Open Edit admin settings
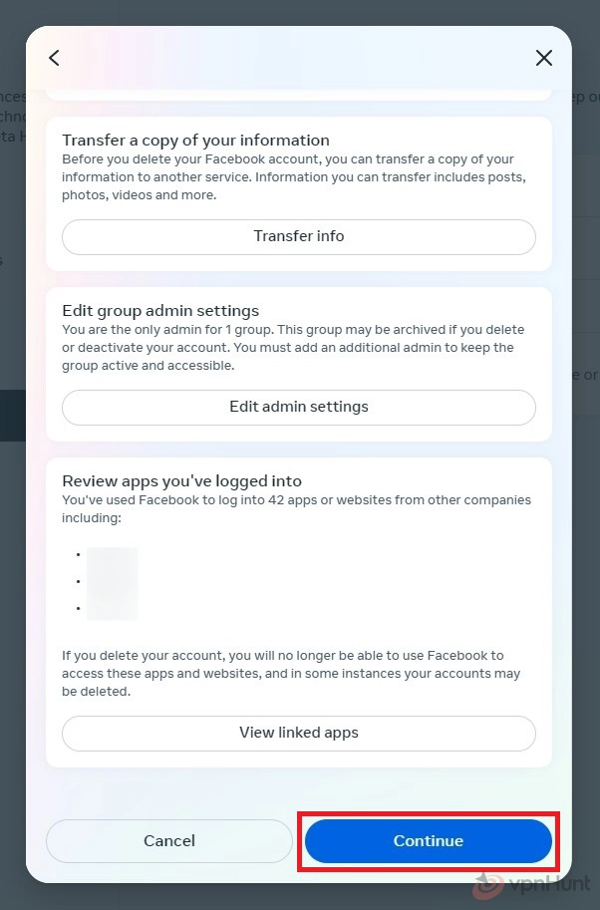The height and width of the screenshot is (910, 600). pos(299,408)
